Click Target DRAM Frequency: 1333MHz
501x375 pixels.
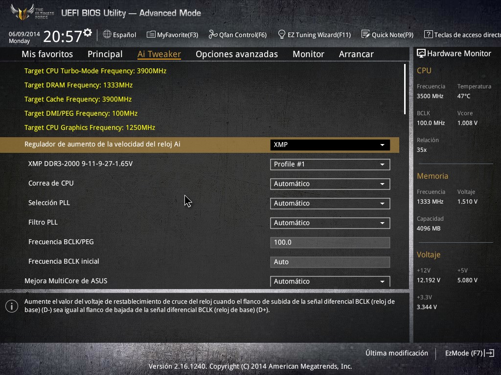pyautogui.click(x=79, y=85)
